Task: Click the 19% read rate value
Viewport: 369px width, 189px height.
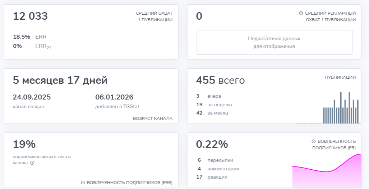Action: 24,144
